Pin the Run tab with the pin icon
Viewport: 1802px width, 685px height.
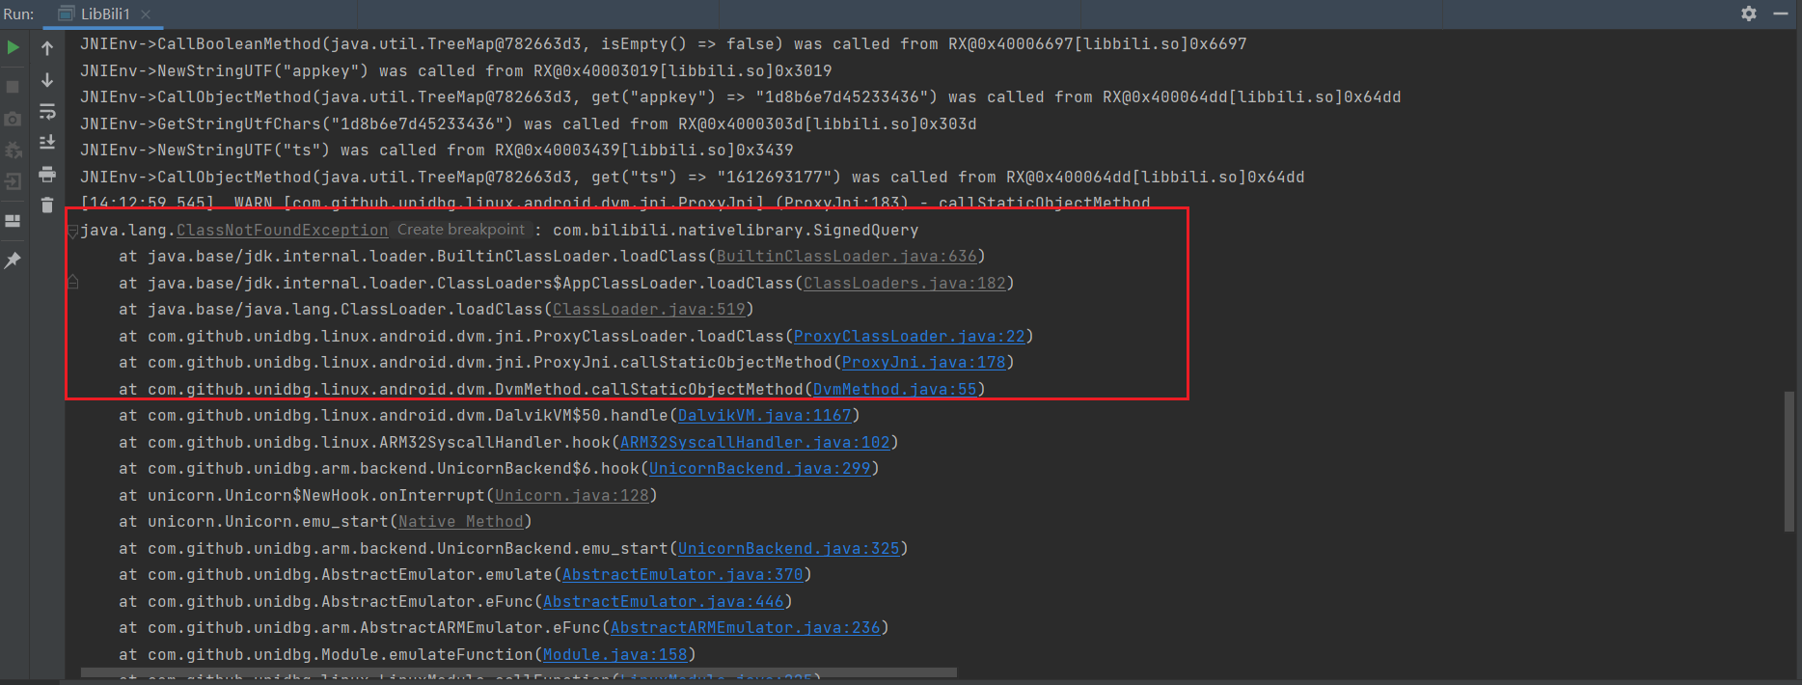point(14,260)
